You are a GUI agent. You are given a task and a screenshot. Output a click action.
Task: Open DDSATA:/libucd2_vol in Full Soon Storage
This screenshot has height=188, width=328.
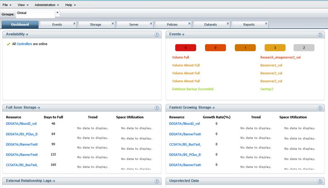coord(21,124)
